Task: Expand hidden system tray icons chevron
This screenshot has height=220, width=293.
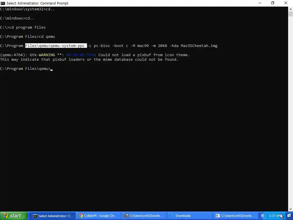Action: tap(263, 216)
